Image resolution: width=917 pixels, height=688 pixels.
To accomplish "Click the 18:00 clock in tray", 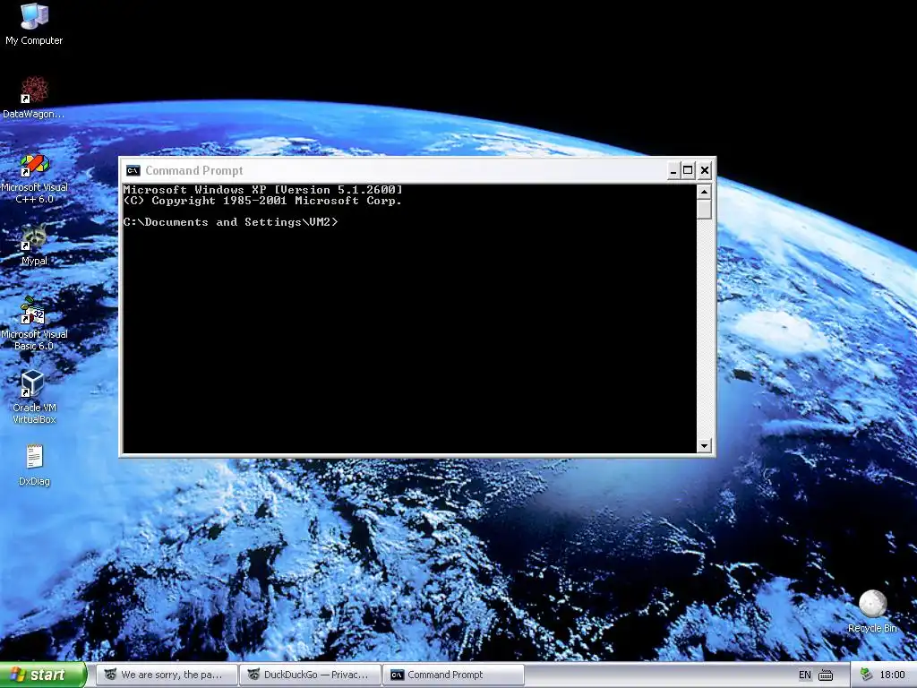I will coord(892,675).
